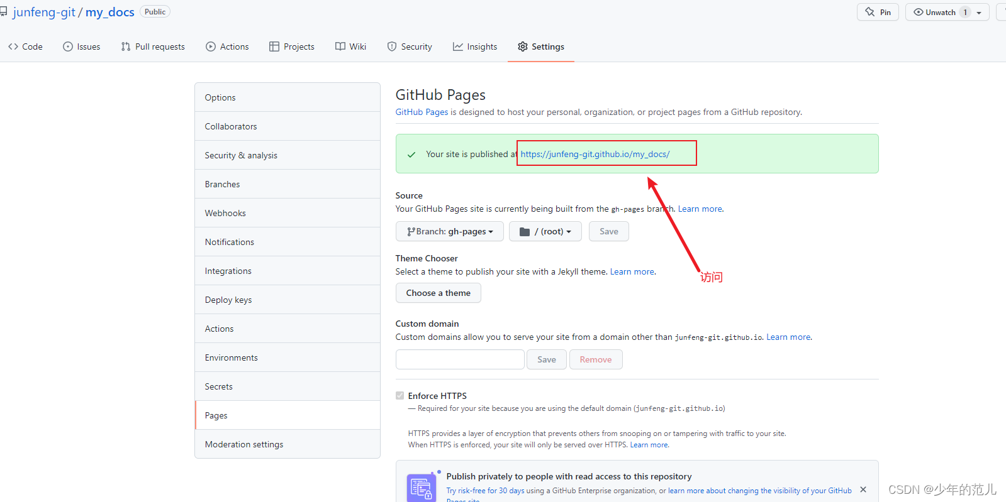Viewport: 1006px width, 502px height.
Task: View the Insights tab
Action: tap(475, 46)
